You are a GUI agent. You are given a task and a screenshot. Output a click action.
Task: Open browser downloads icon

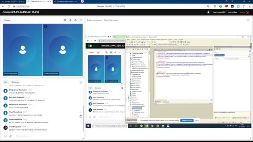pos(250,6)
